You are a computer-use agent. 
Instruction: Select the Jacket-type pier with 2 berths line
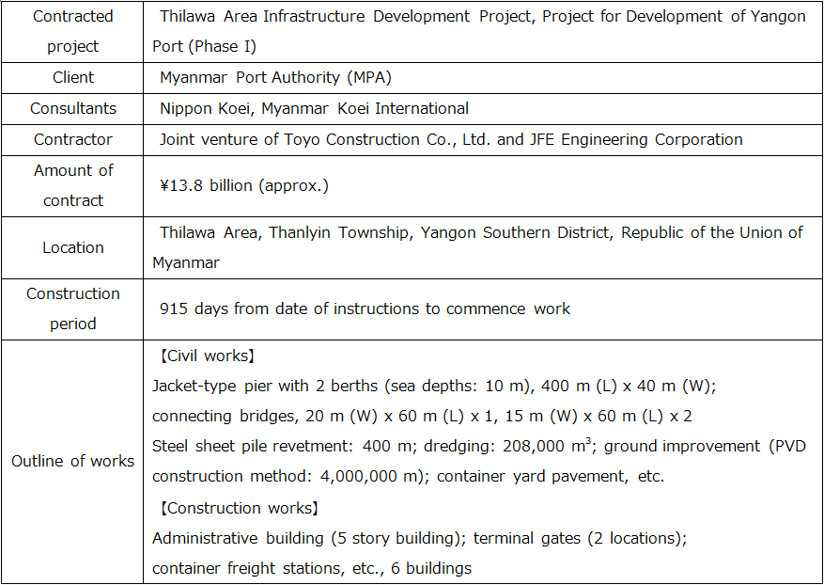click(x=434, y=387)
